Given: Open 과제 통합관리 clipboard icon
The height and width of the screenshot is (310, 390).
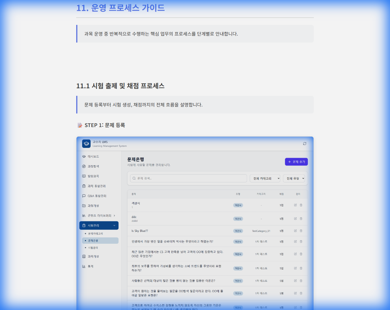Looking at the screenshot, I should (x=83, y=186).
